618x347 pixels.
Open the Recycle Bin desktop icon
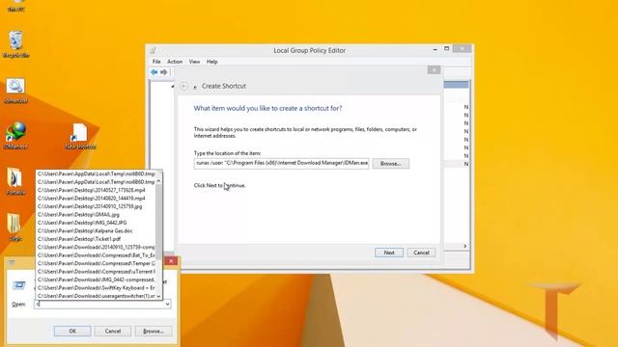pyautogui.click(x=15, y=44)
